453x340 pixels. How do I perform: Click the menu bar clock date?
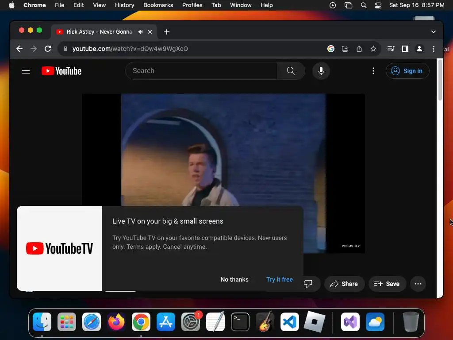417,5
